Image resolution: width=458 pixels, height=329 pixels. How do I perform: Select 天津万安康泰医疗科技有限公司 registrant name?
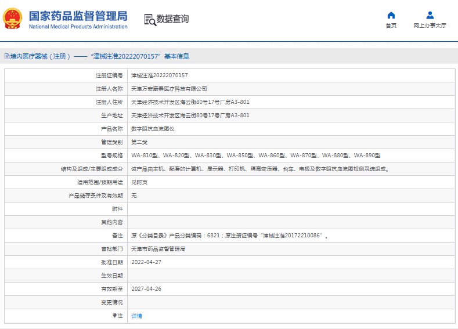(x=169, y=89)
